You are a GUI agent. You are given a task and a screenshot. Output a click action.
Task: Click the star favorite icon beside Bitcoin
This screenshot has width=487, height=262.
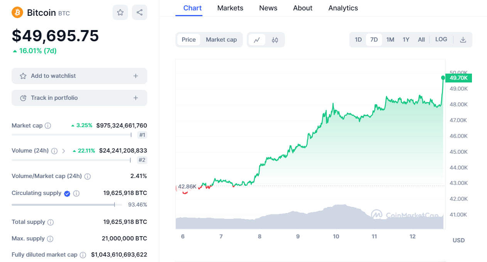(120, 13)
